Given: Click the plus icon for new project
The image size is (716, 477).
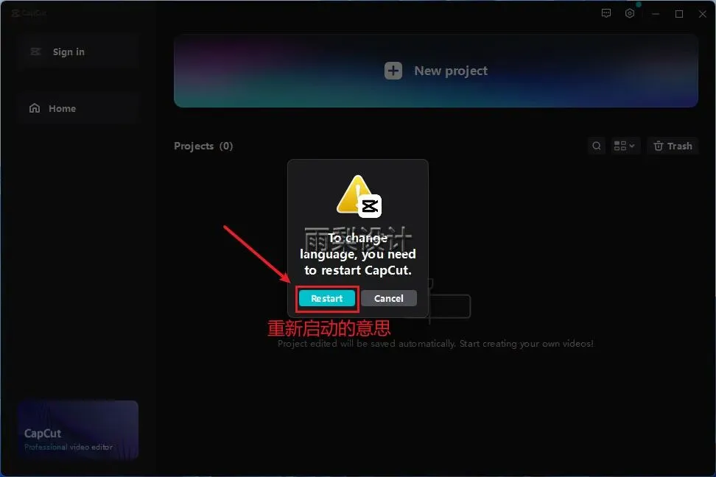Looking at the screenshot, I should (x=393, y=71).
